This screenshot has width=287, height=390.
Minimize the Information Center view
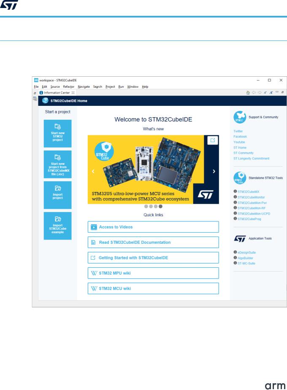click(277, 92)
